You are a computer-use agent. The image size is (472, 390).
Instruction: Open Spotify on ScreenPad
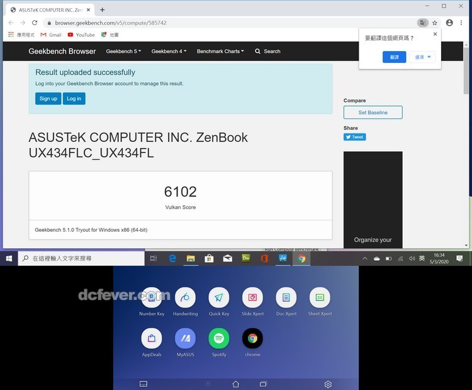pos(219,338)
